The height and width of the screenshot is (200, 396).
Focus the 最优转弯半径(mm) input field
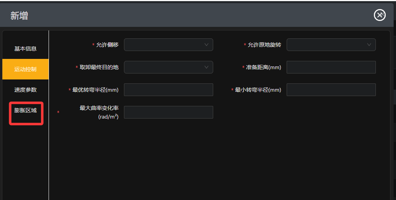(169, 90)
